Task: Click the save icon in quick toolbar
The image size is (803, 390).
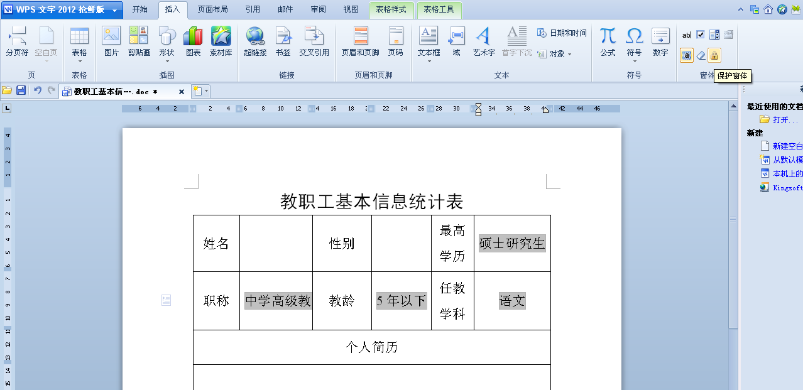Action: 21,90
